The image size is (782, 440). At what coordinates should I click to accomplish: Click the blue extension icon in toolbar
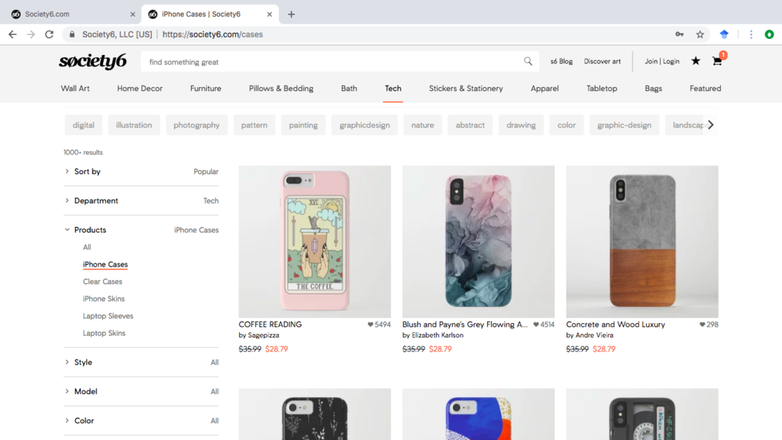pyautogui.click(x=724, y=34)
